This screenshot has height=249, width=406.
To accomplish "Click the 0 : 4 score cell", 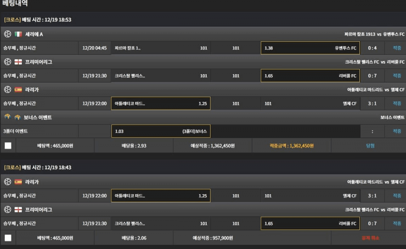I will tap(372, 48).
